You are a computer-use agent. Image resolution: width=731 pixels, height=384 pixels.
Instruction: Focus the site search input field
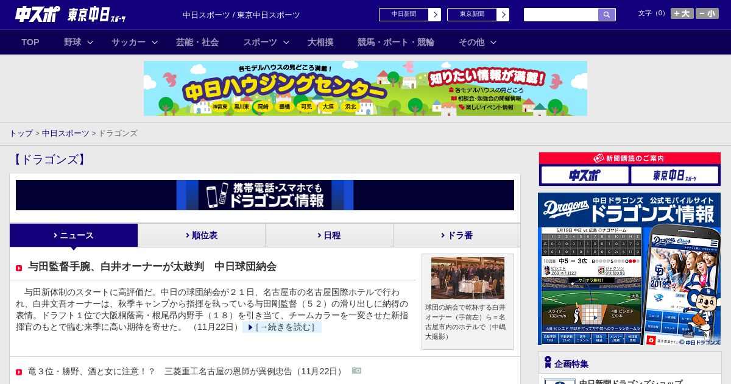(x=561, y=15)
